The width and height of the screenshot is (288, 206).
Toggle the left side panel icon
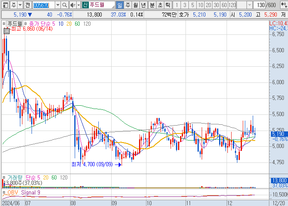pos(5,5)
